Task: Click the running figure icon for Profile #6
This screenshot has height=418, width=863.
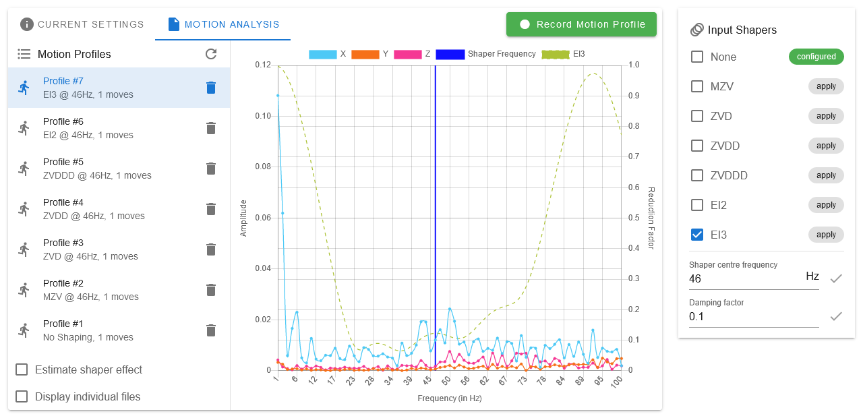Action: click(24, 128)
